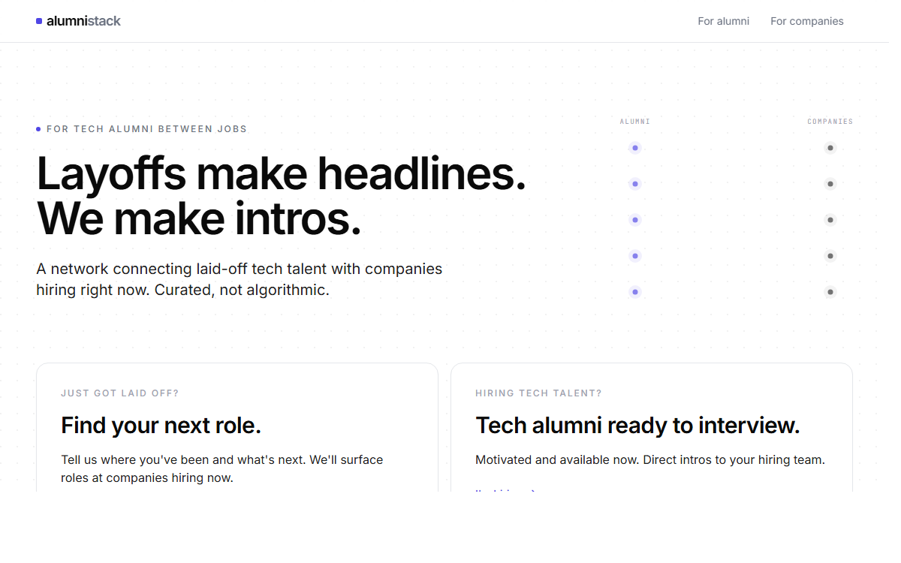Click the COMPANIES column label in the diagram
The height and width of the screenshot is (563, 901).
[830, 122]
